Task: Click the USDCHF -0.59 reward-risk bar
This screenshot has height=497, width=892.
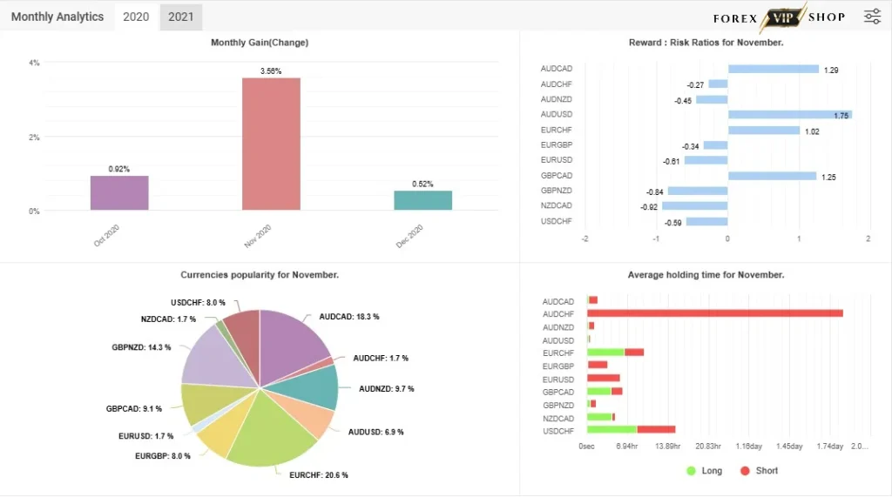Action: tap(706, 222)
